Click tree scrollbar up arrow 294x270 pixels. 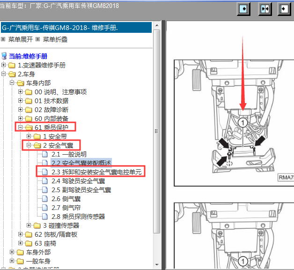157,25
